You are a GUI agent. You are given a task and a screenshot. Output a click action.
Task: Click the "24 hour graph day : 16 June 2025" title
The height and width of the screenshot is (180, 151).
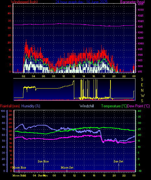(x=81, y=2)
